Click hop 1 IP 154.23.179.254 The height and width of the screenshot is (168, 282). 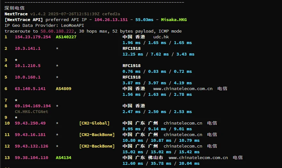(33, 37)
